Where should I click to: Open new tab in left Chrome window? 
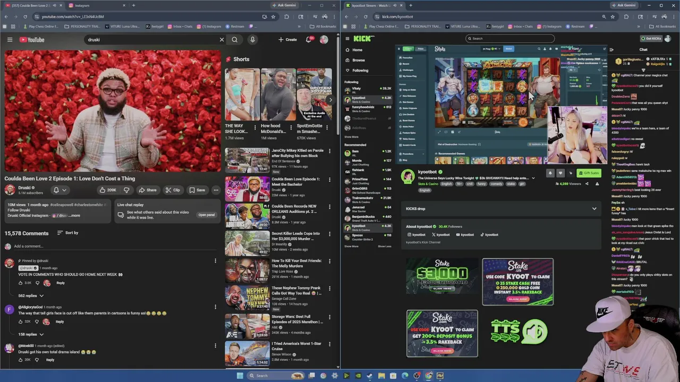click(133, 5)
